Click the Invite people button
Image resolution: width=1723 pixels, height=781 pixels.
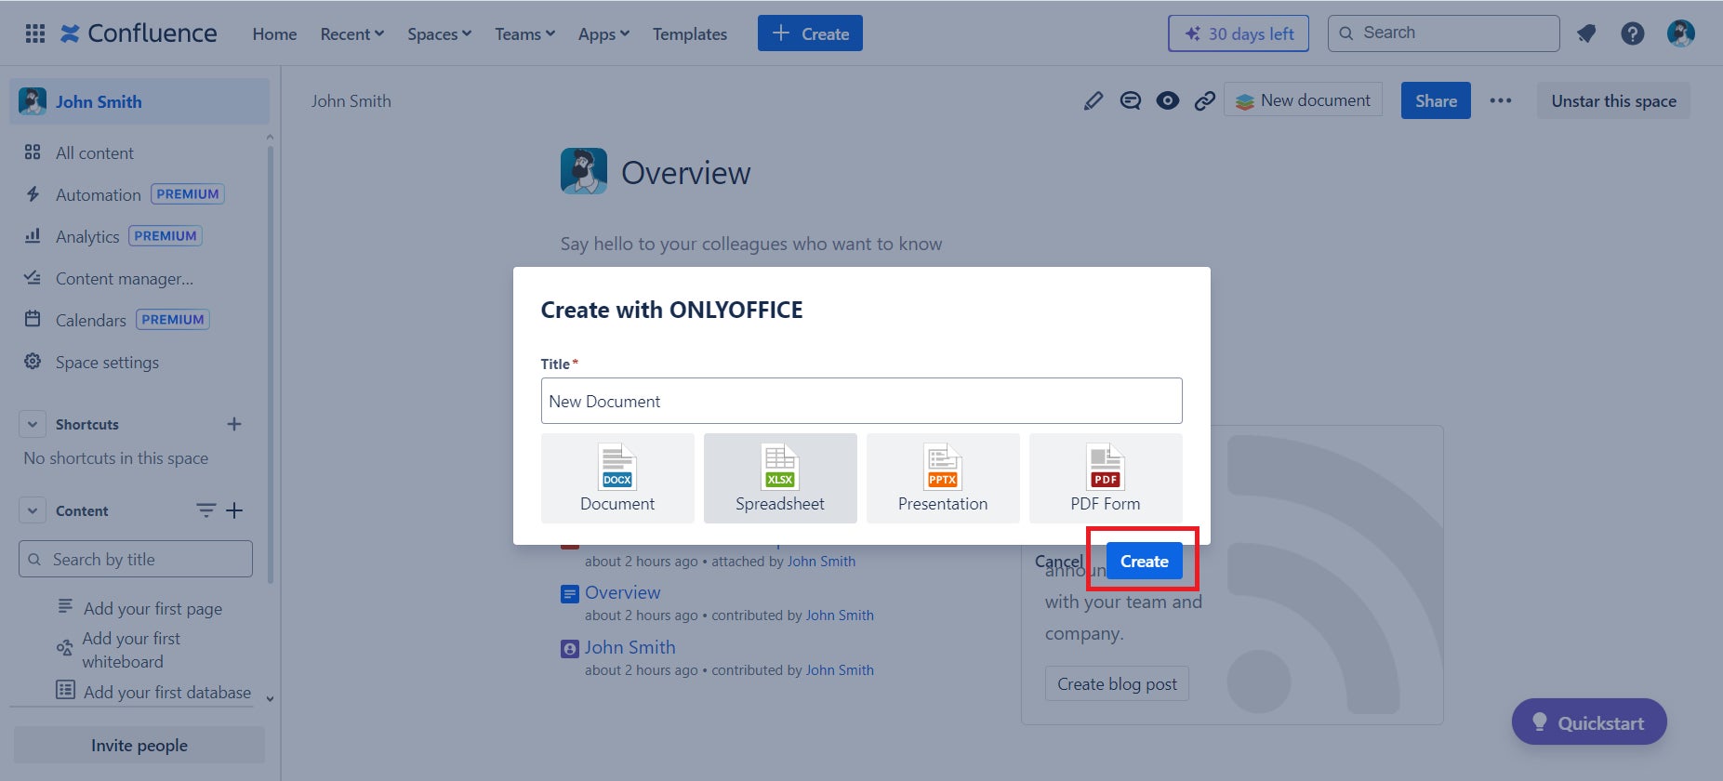[139, 746]
